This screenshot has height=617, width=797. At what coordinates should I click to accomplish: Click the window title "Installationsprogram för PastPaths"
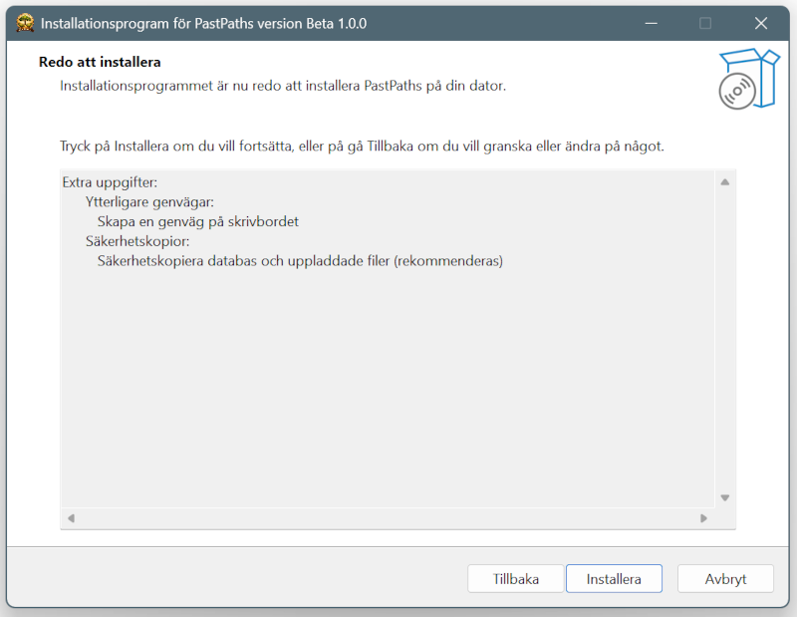pos(203,24)
